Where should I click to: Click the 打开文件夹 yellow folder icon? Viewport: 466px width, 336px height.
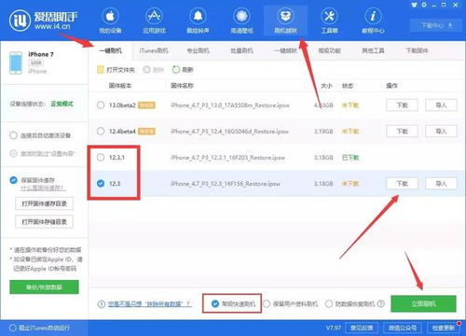[100, 70]
